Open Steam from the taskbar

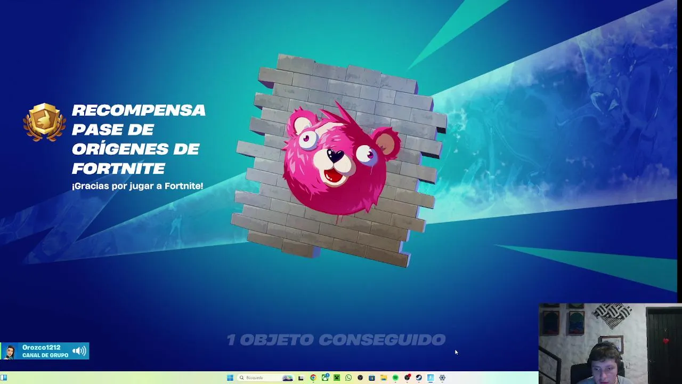pos(419,378)
